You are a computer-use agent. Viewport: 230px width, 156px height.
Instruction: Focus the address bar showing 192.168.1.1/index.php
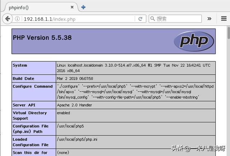pyautogui.click(x=79, y=19)
